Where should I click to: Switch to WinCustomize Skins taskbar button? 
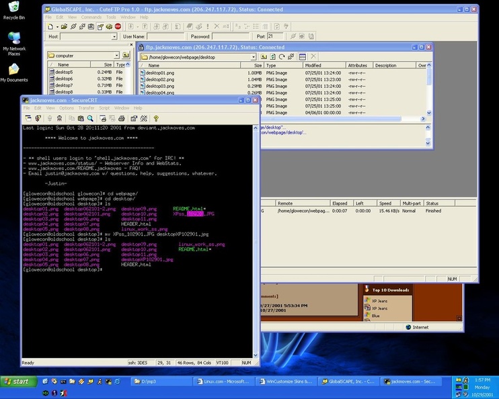286,382
